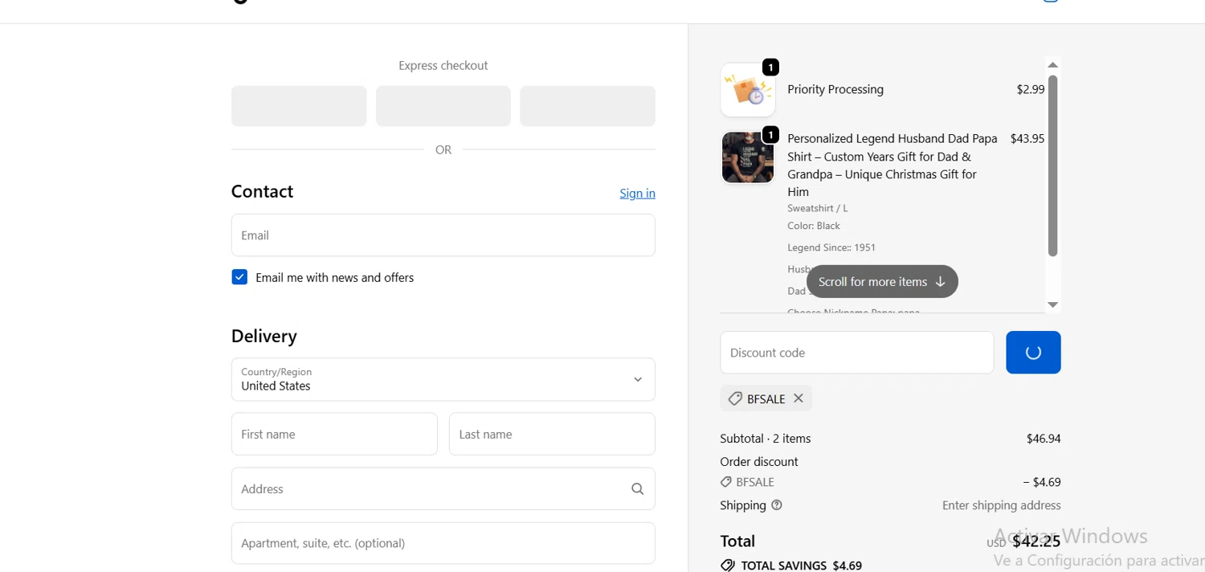This screenshot has height=572, width=1205.
Task: Click the Scroll for more items pill
Action: [882, 282]
